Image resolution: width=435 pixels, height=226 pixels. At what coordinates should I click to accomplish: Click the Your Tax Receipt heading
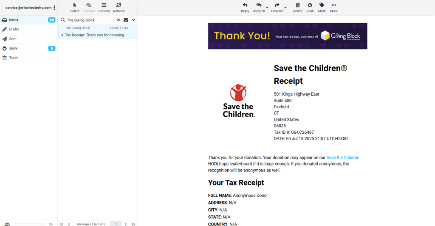[x=236, y=183]
